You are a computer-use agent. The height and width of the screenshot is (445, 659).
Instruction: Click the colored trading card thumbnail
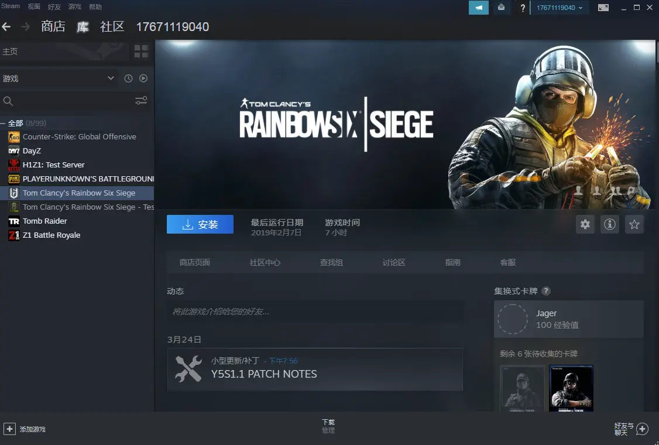[571, 388]
